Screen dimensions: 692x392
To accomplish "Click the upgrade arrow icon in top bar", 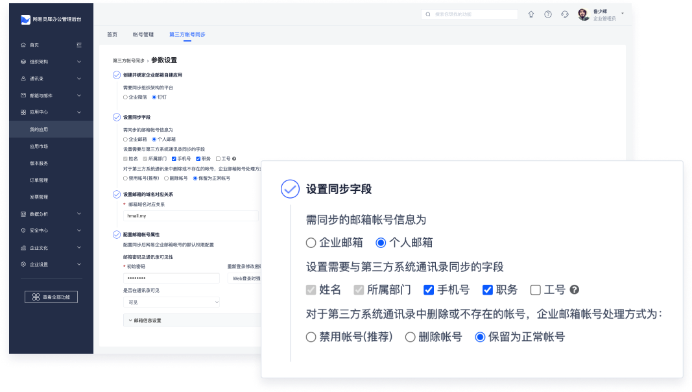I will tap(531, 14).
